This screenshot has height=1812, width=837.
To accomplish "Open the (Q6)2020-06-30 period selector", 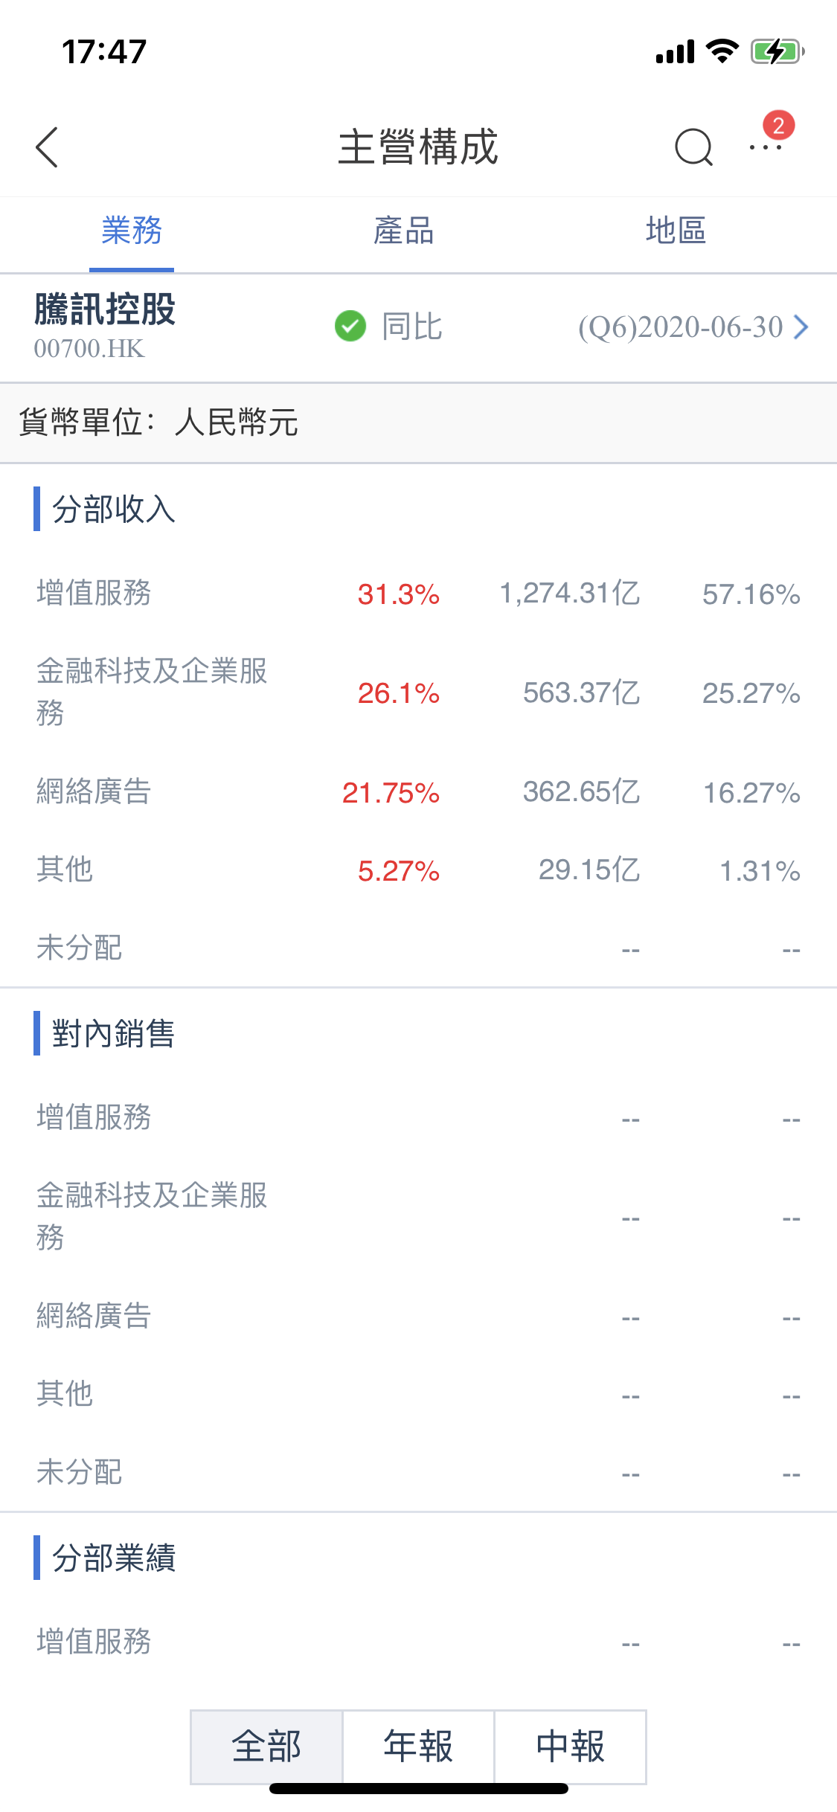I will tap(680, 327).
